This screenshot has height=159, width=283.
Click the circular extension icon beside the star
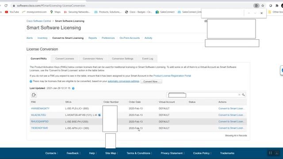coord(271,6)
